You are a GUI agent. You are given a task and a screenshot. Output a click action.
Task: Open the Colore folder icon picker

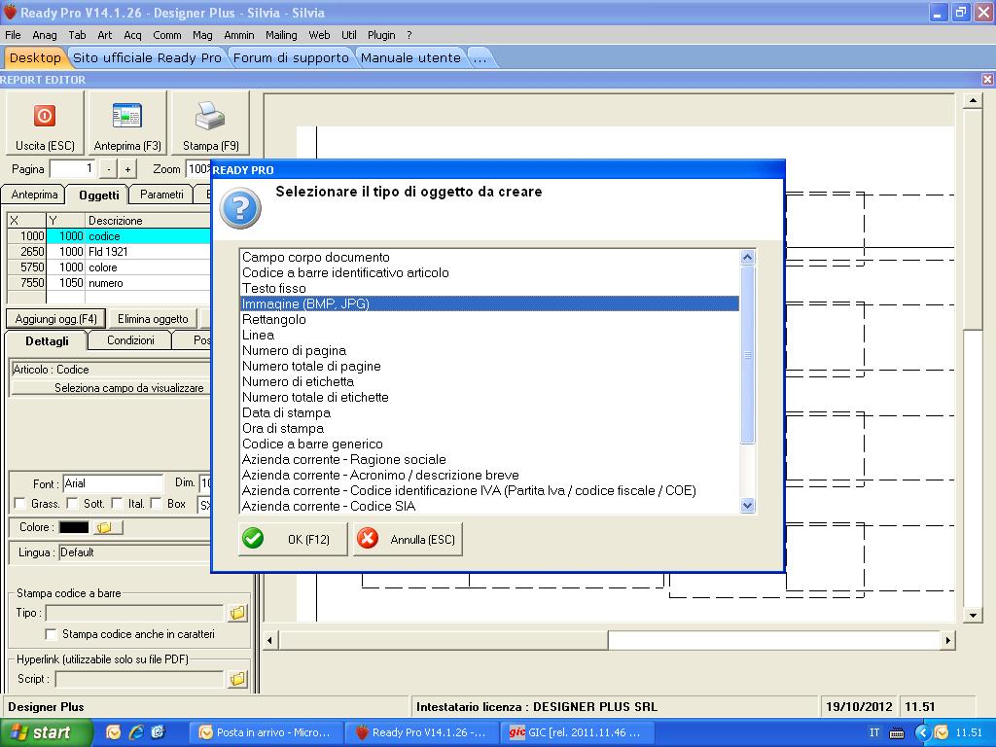click(107, 527)
